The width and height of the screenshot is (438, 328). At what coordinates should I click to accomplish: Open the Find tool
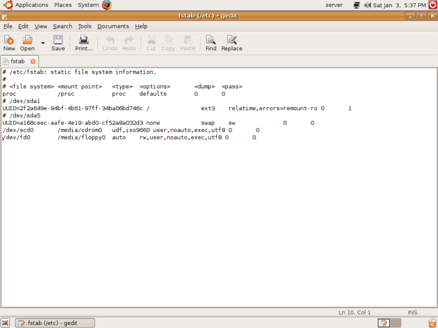coord(211,43)
